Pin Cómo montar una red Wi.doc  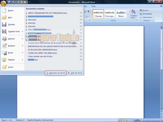[x=81, y=56]
